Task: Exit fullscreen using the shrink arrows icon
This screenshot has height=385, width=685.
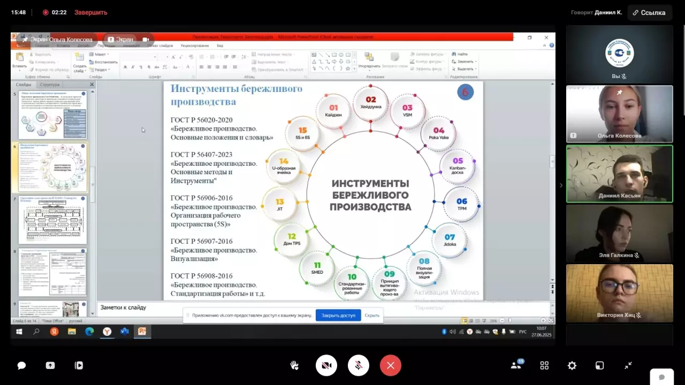Action: point(628,366)
